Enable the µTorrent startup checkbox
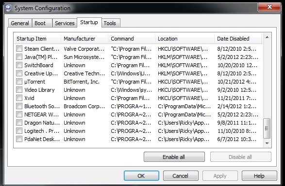 coord(19,82)
